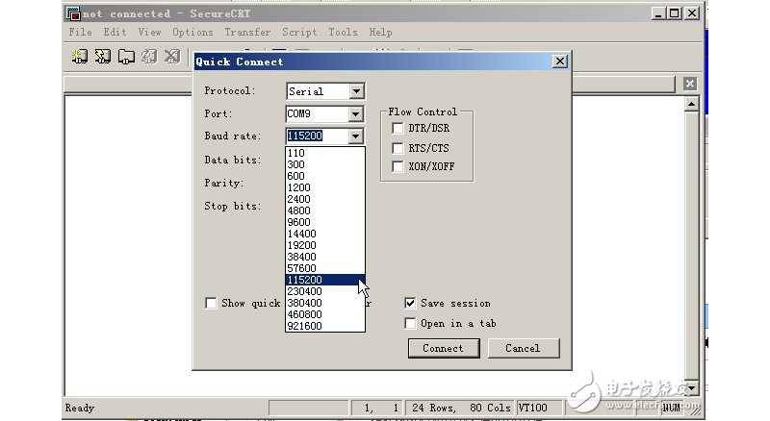770x421 pixels.
Task: Select baud rate 9600
Action: (325, 222)
